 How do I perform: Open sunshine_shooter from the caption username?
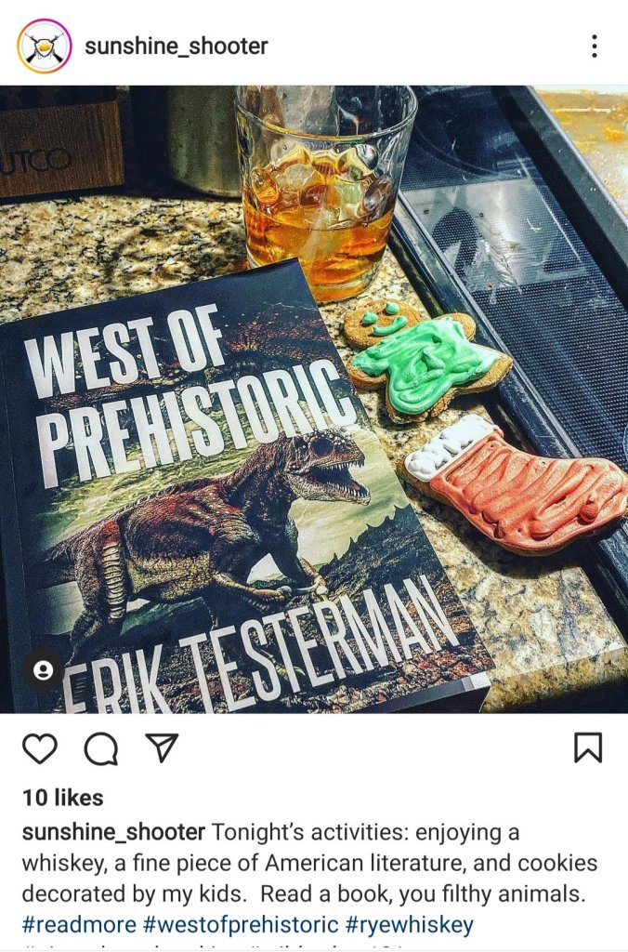click(113, 832)
